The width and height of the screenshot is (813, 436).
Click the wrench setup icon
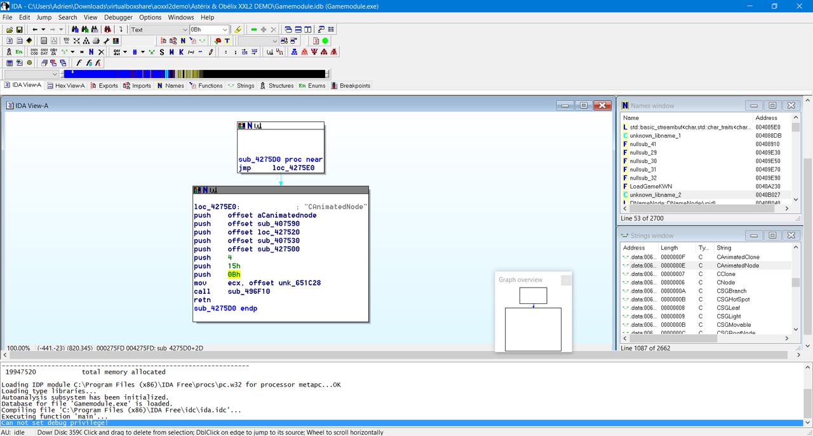coord(107,41)
